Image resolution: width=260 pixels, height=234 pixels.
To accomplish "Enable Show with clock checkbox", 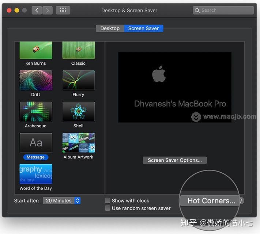I will point(108,200).
